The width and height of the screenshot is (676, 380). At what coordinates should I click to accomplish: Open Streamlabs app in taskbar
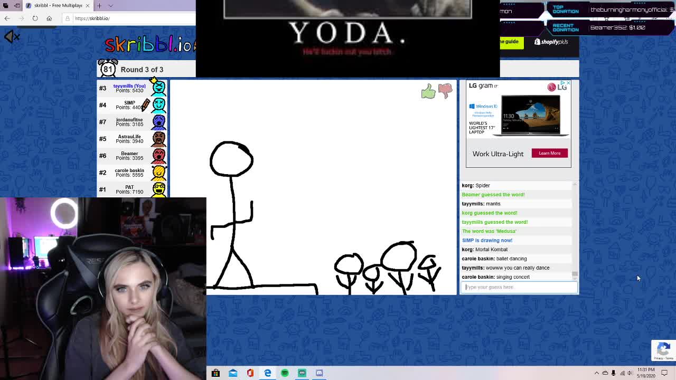click(302, 373)
